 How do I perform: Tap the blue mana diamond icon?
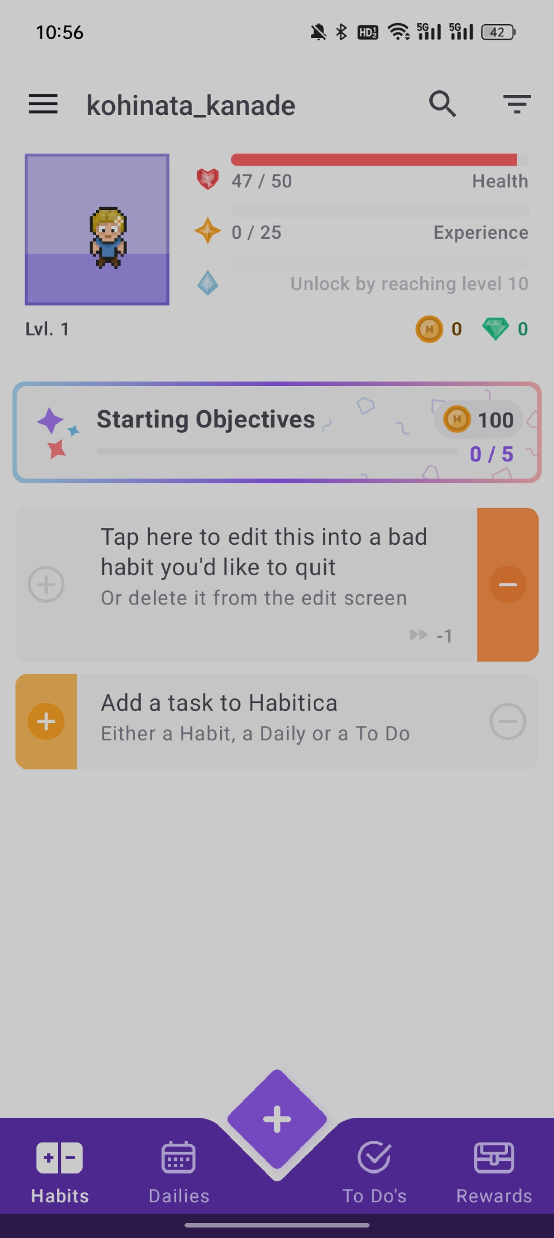point(207,283)
